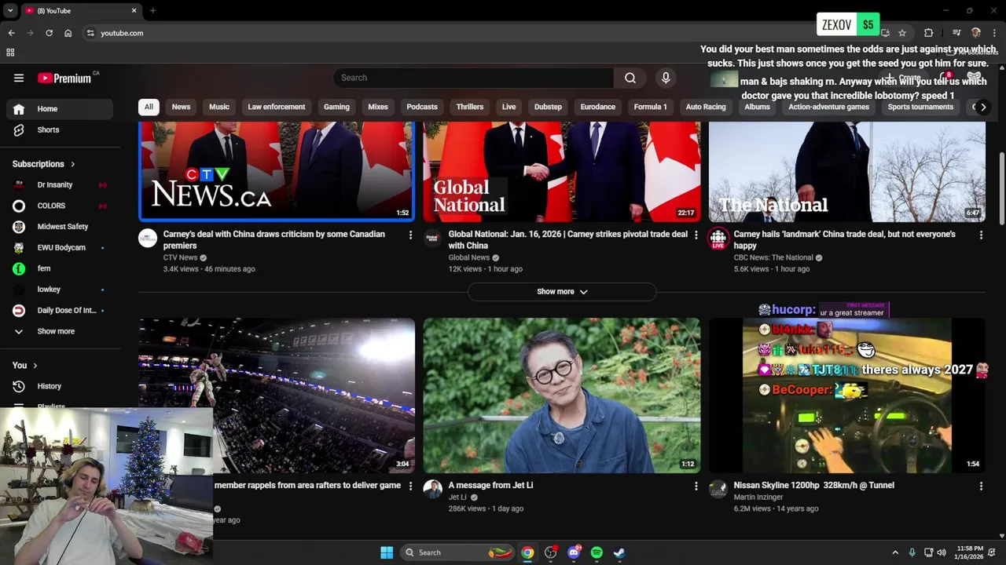Screen dimensions: 1006x565
Task: Start voice search with microphone icon
Action: pos(666,78)
